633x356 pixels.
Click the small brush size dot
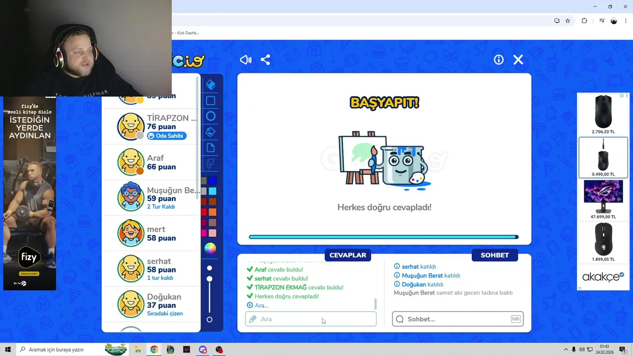click(210, 268)
